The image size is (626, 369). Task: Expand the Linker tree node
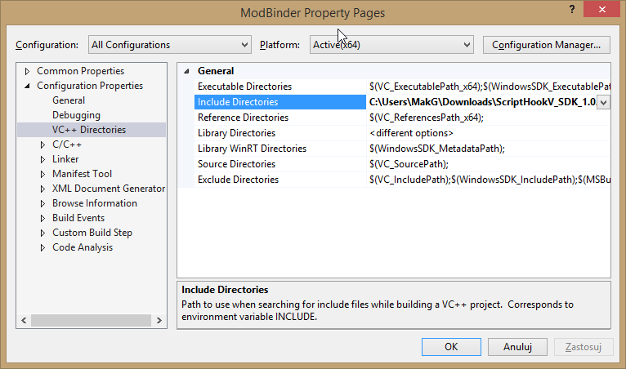(43, 159)
